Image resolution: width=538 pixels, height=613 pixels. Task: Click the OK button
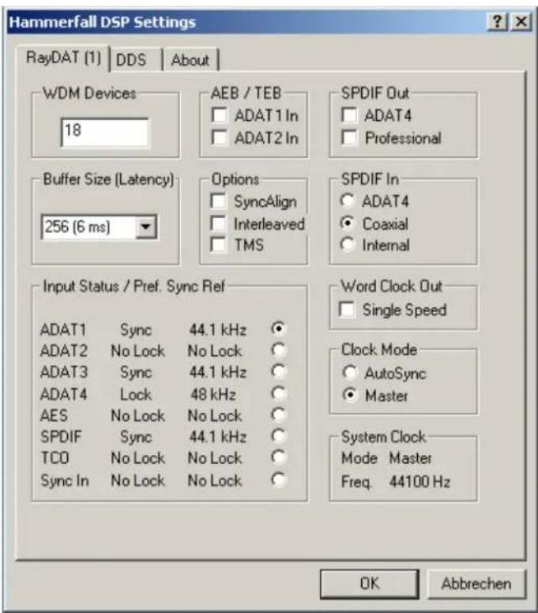pos(370,584)
